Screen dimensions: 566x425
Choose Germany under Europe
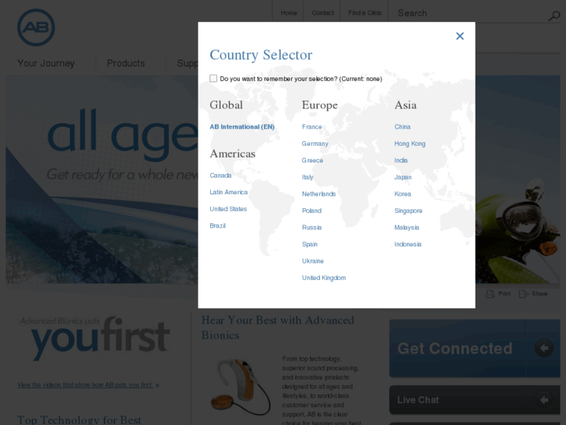pos(315,143)
